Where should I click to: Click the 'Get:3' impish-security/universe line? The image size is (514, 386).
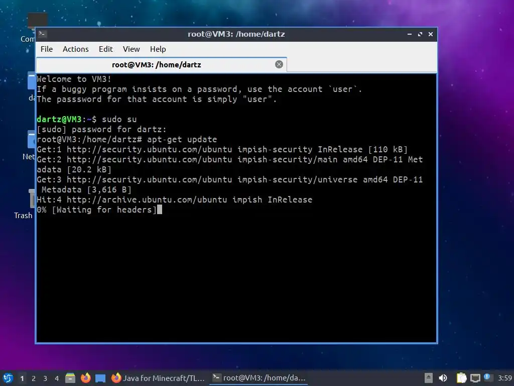[x=230, y=184]
